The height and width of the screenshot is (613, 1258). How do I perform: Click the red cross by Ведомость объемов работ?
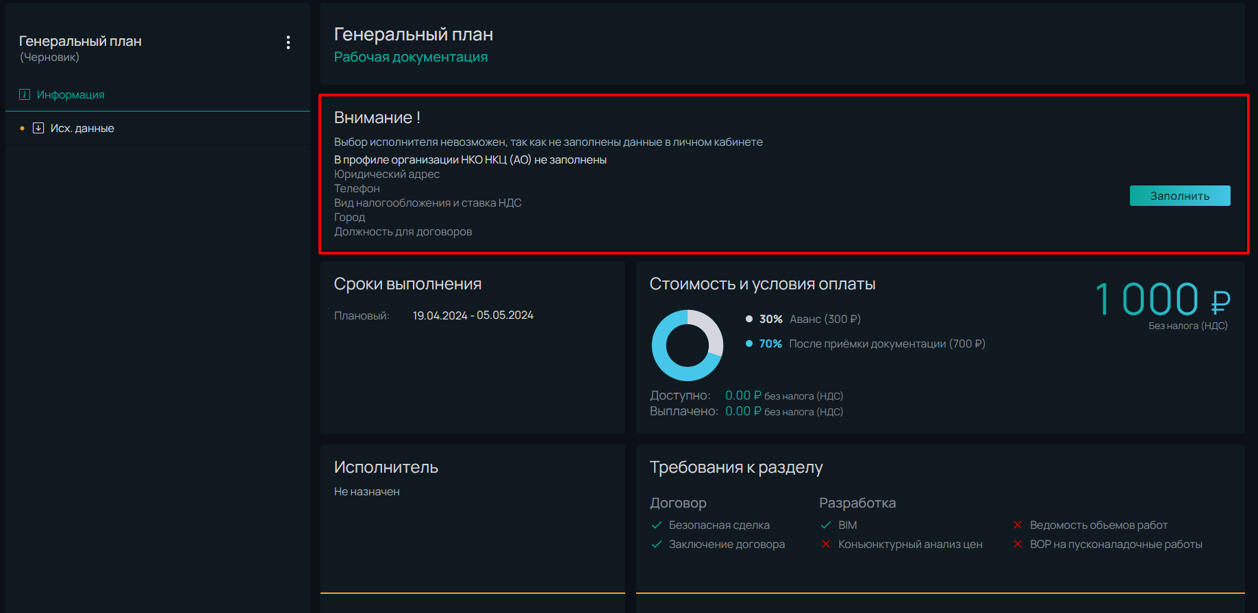click(x=1018, y=525)
